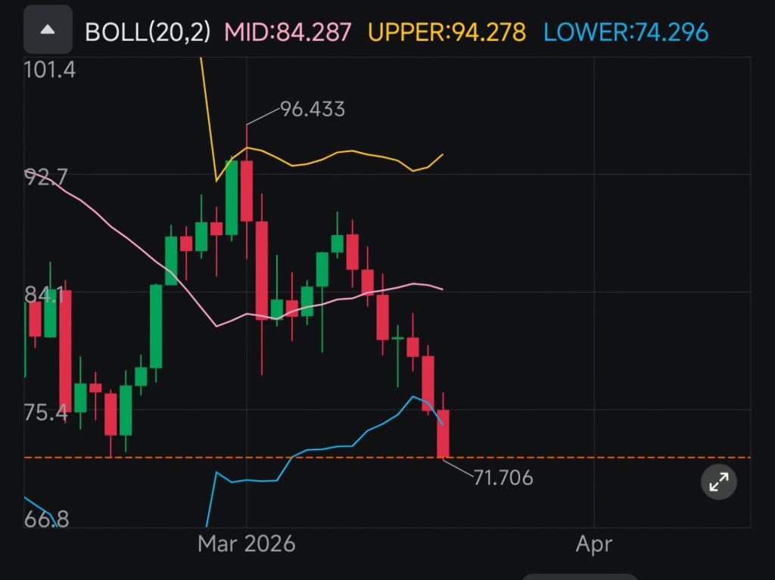Image resolution: width=775 pixels, height=580 pixels.
Task: Select the Mar 2026 date axis label
Action: [x=246, y=544]
